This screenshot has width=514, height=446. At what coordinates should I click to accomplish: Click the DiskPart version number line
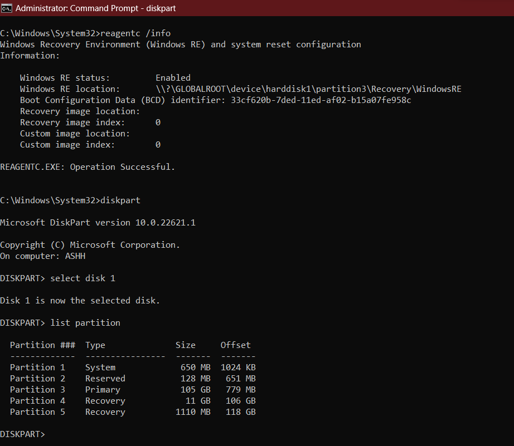tap(98, 223)
